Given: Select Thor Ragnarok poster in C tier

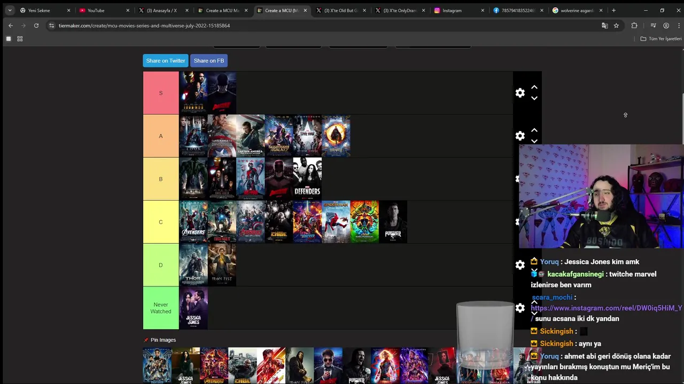Looking at the screenshot, I should click(x=364, y=222).
